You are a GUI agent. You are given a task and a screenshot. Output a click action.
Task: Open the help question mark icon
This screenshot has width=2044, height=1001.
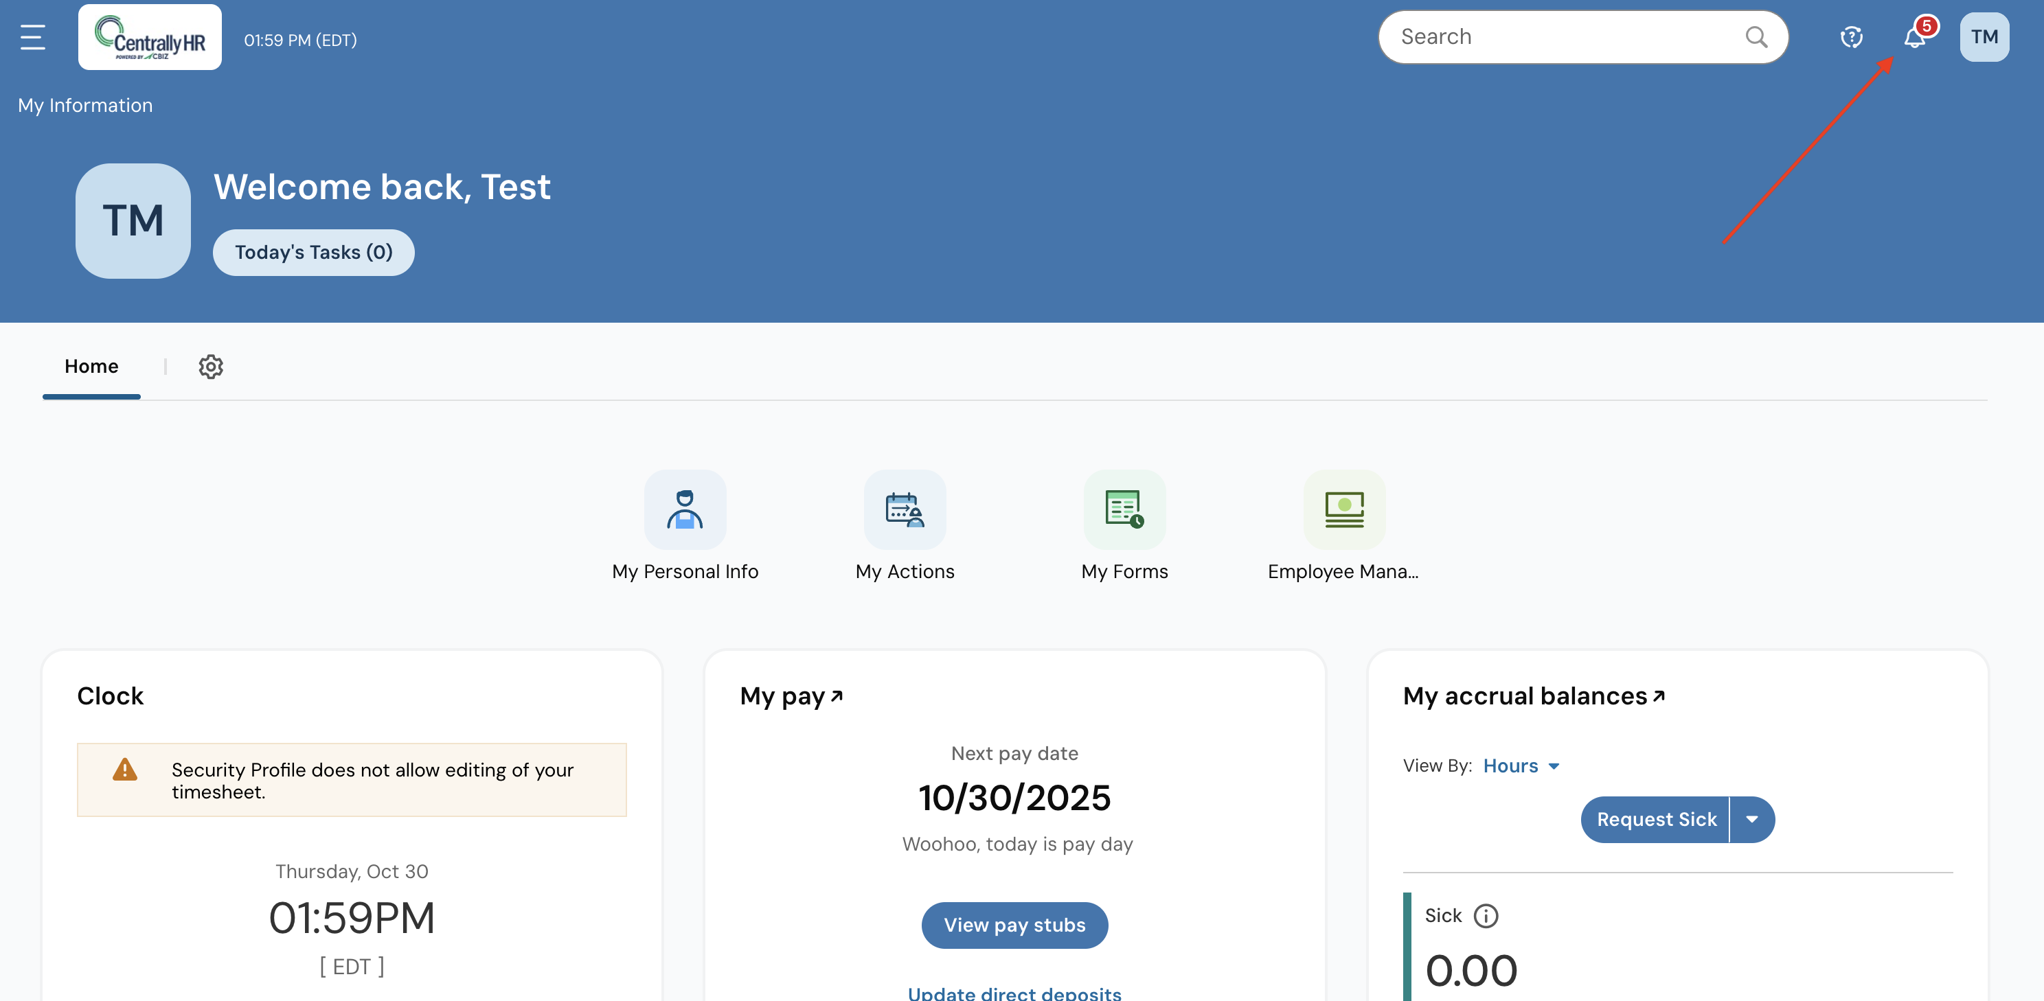pyautogui.click(x=1851, y=36)
